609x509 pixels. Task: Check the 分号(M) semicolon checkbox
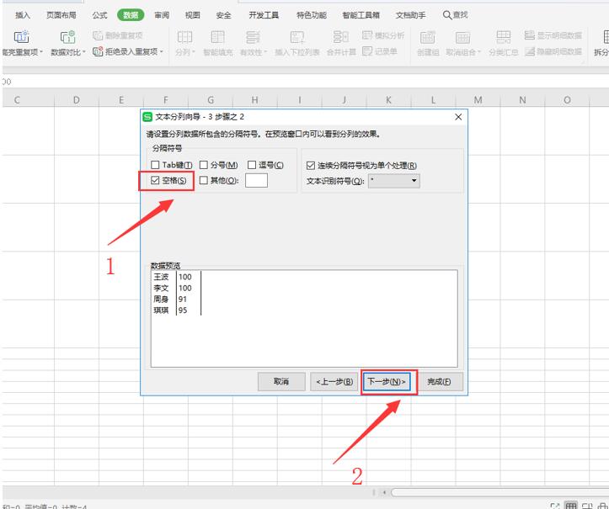click(x=204, y=165)
